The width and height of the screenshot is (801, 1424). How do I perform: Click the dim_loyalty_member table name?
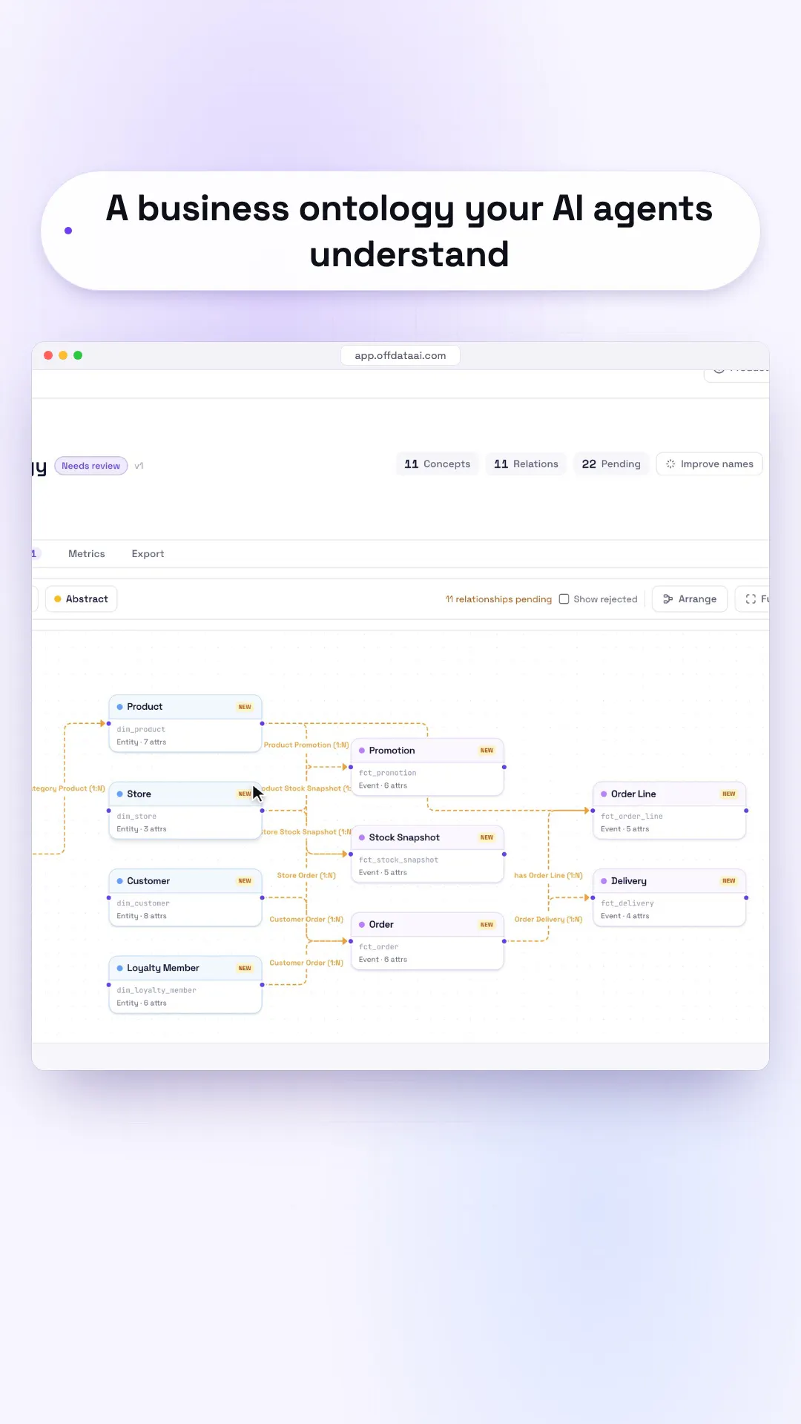coord(156,991)
